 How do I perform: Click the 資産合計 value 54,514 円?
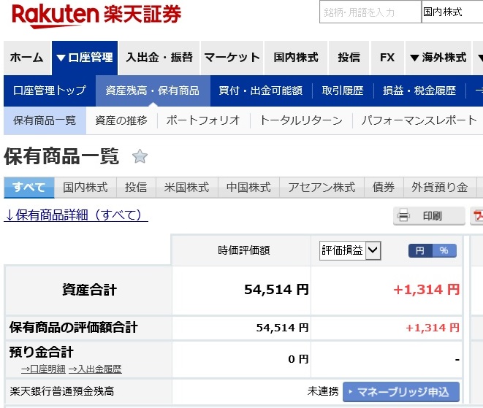point(276,290)
